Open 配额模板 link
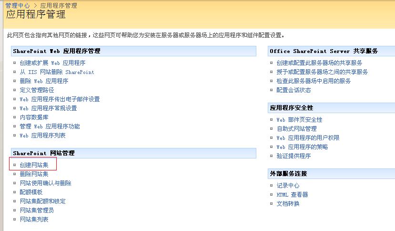 click(x=31, y=192)
